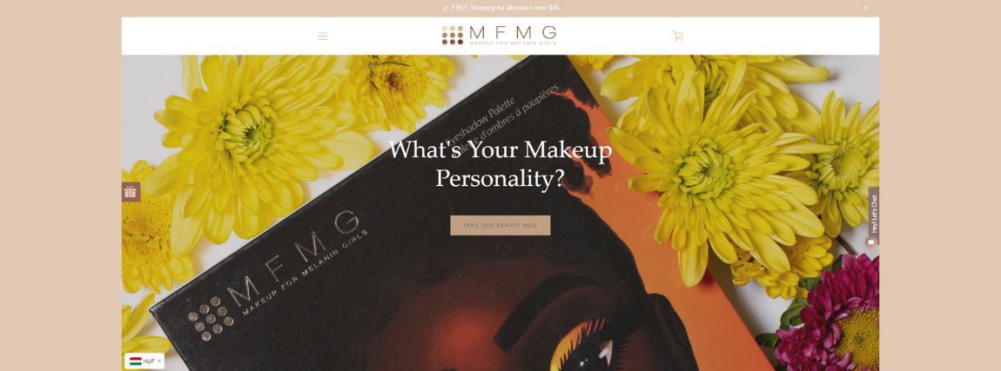Click the MFMG dotted swatch logo icon
Viewport: 1001px width, 371px height.
tap(453, 35)
